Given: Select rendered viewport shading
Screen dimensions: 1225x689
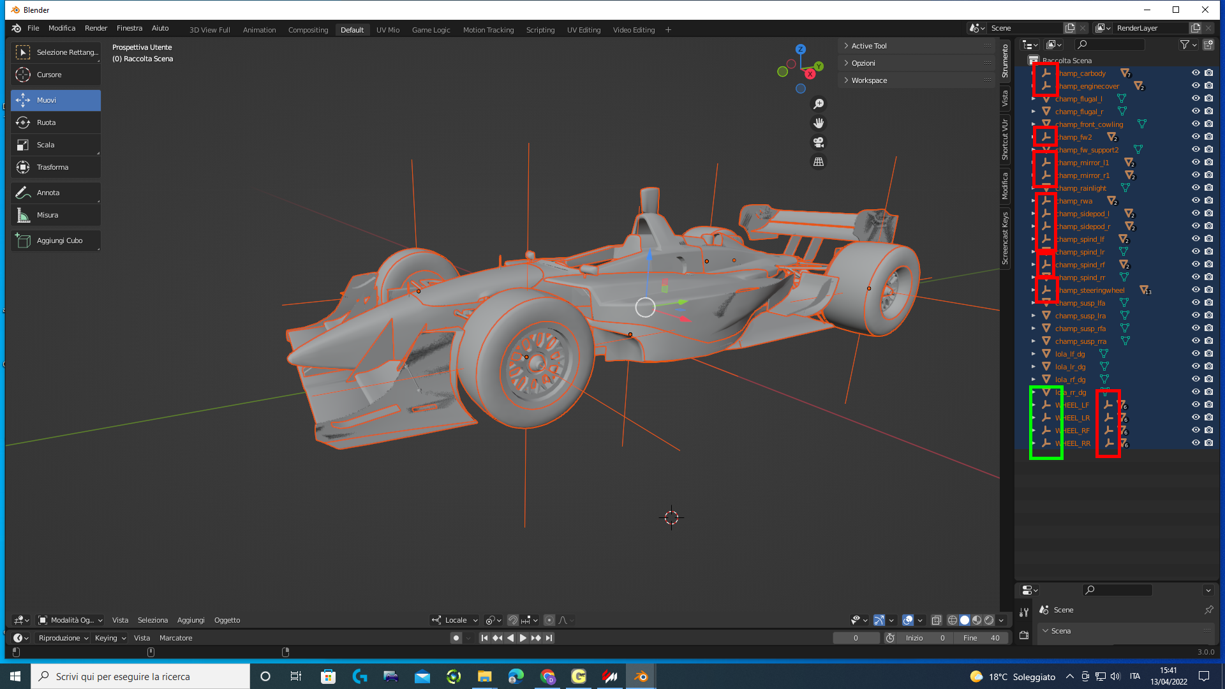Looking at the screenshot, I should click(989, 620).
